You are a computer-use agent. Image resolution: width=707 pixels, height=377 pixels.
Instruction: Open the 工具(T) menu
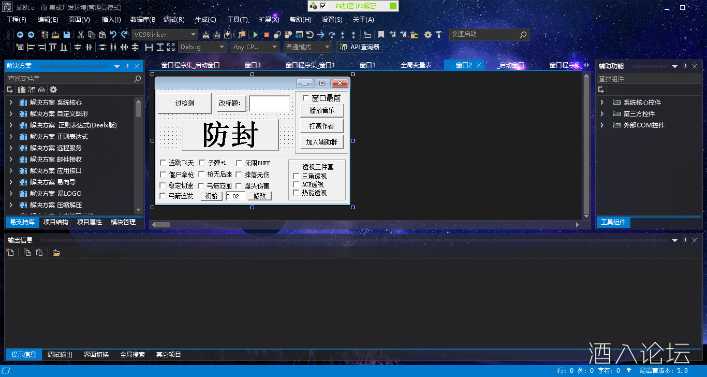point(238,20)
